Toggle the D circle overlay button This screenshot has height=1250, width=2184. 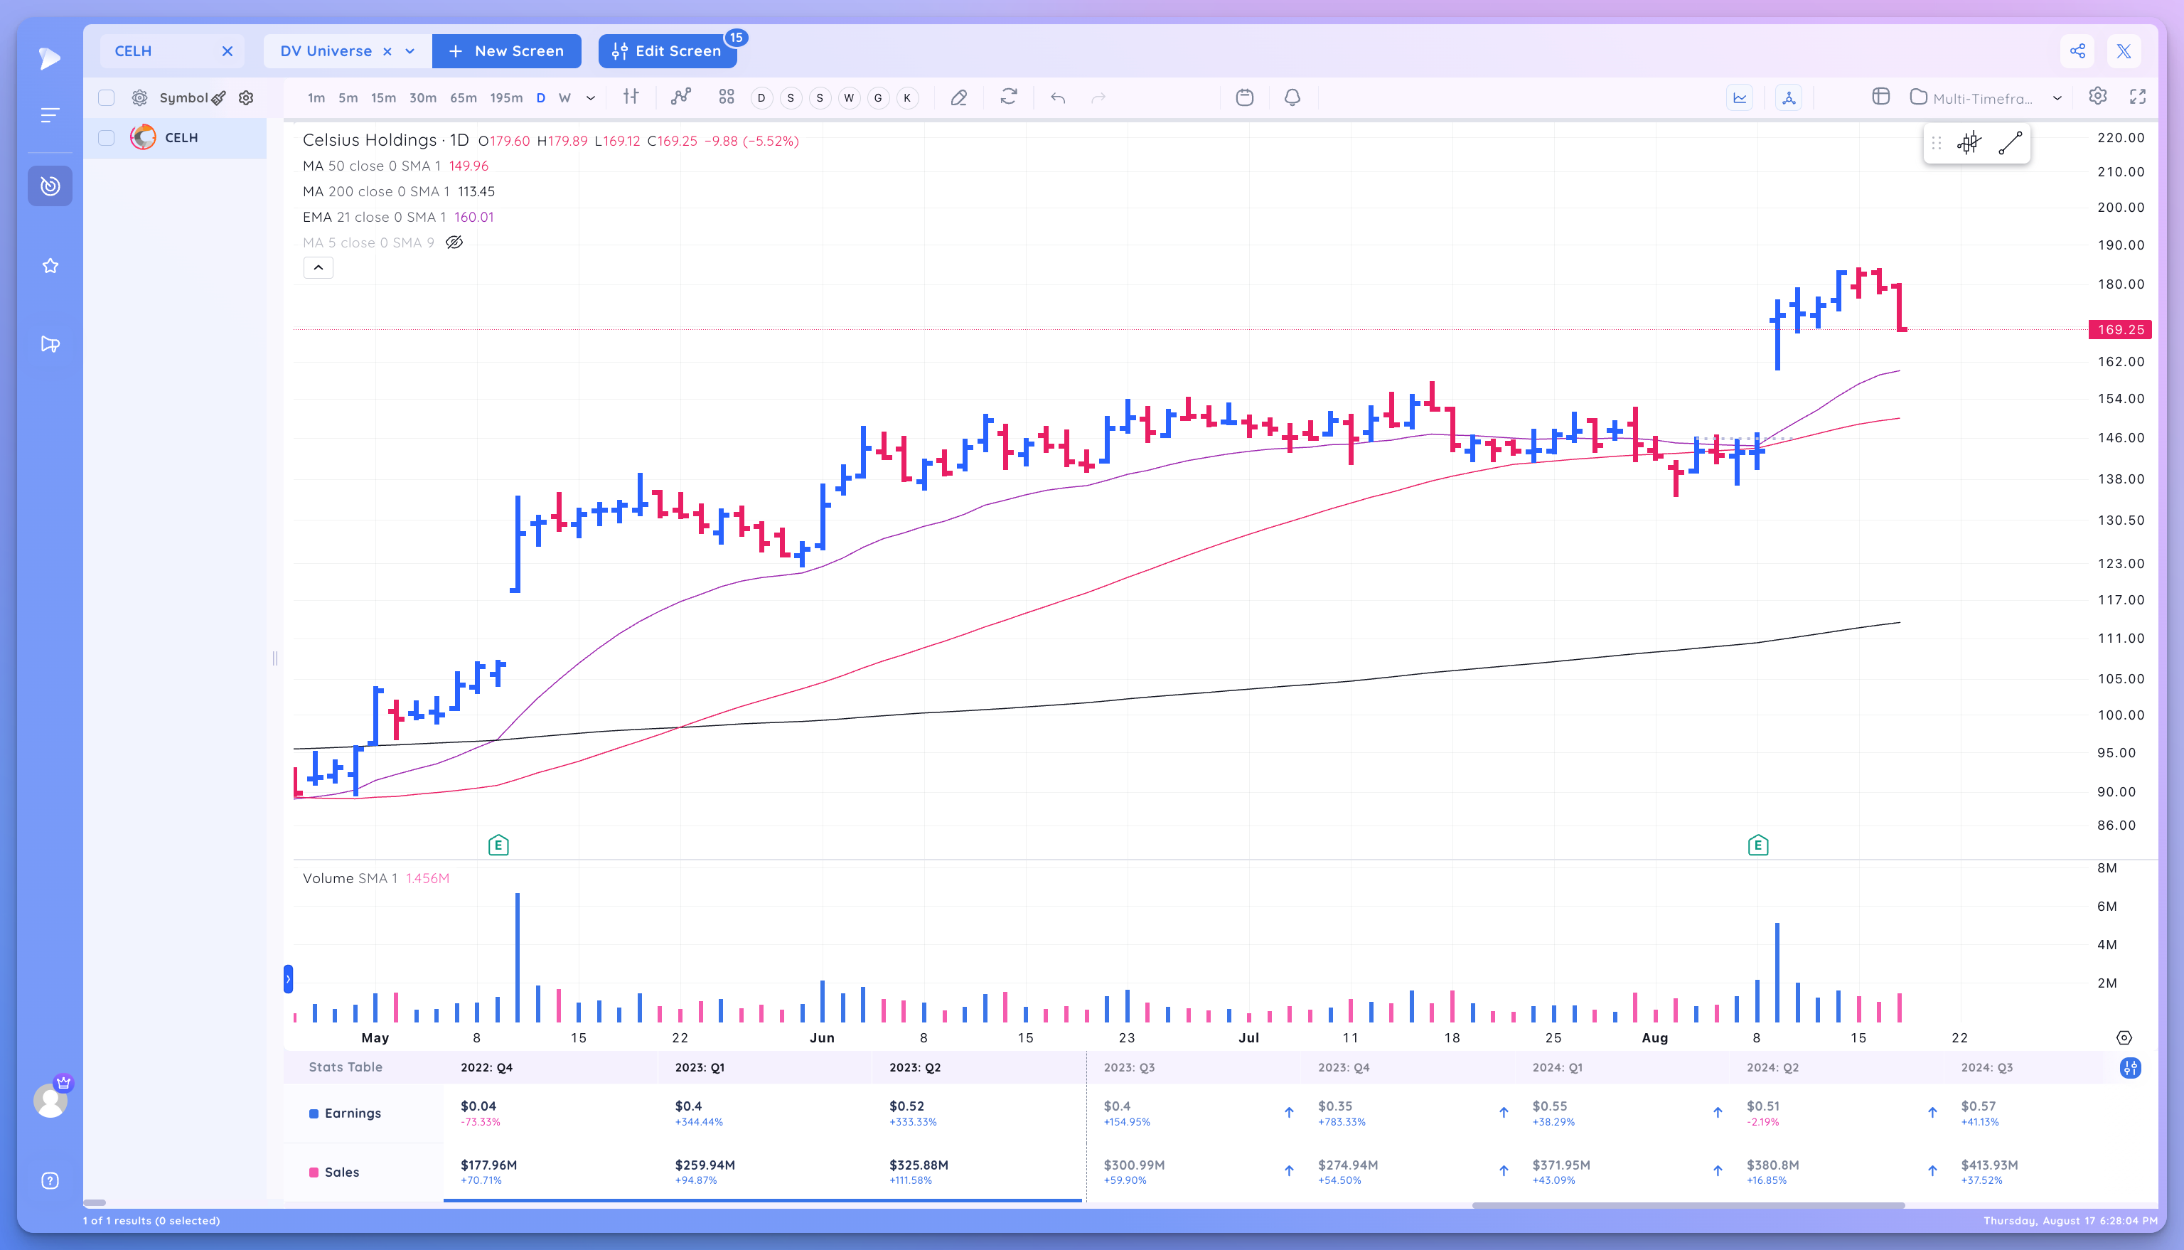pyautogui.click(x=761, y=98)
